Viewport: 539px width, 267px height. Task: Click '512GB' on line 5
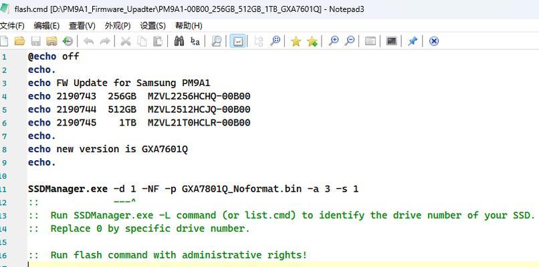click(x=122, y=109)
